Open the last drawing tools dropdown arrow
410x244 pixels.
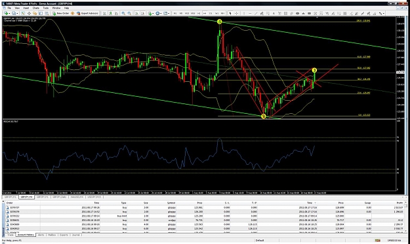coord(384,13)
